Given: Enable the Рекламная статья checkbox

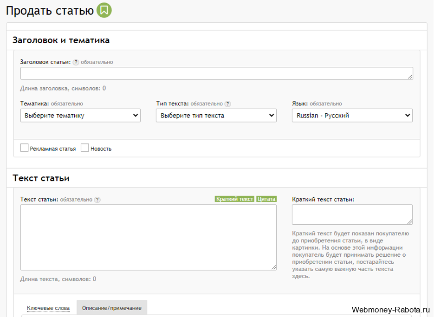Looking at the screenshot, I should tap(25, 148).
